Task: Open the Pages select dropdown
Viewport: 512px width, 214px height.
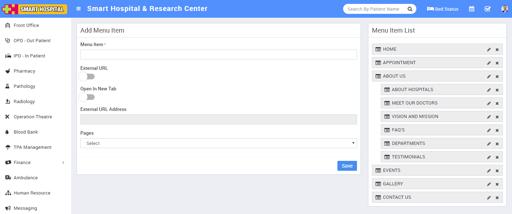Action: 218,143
